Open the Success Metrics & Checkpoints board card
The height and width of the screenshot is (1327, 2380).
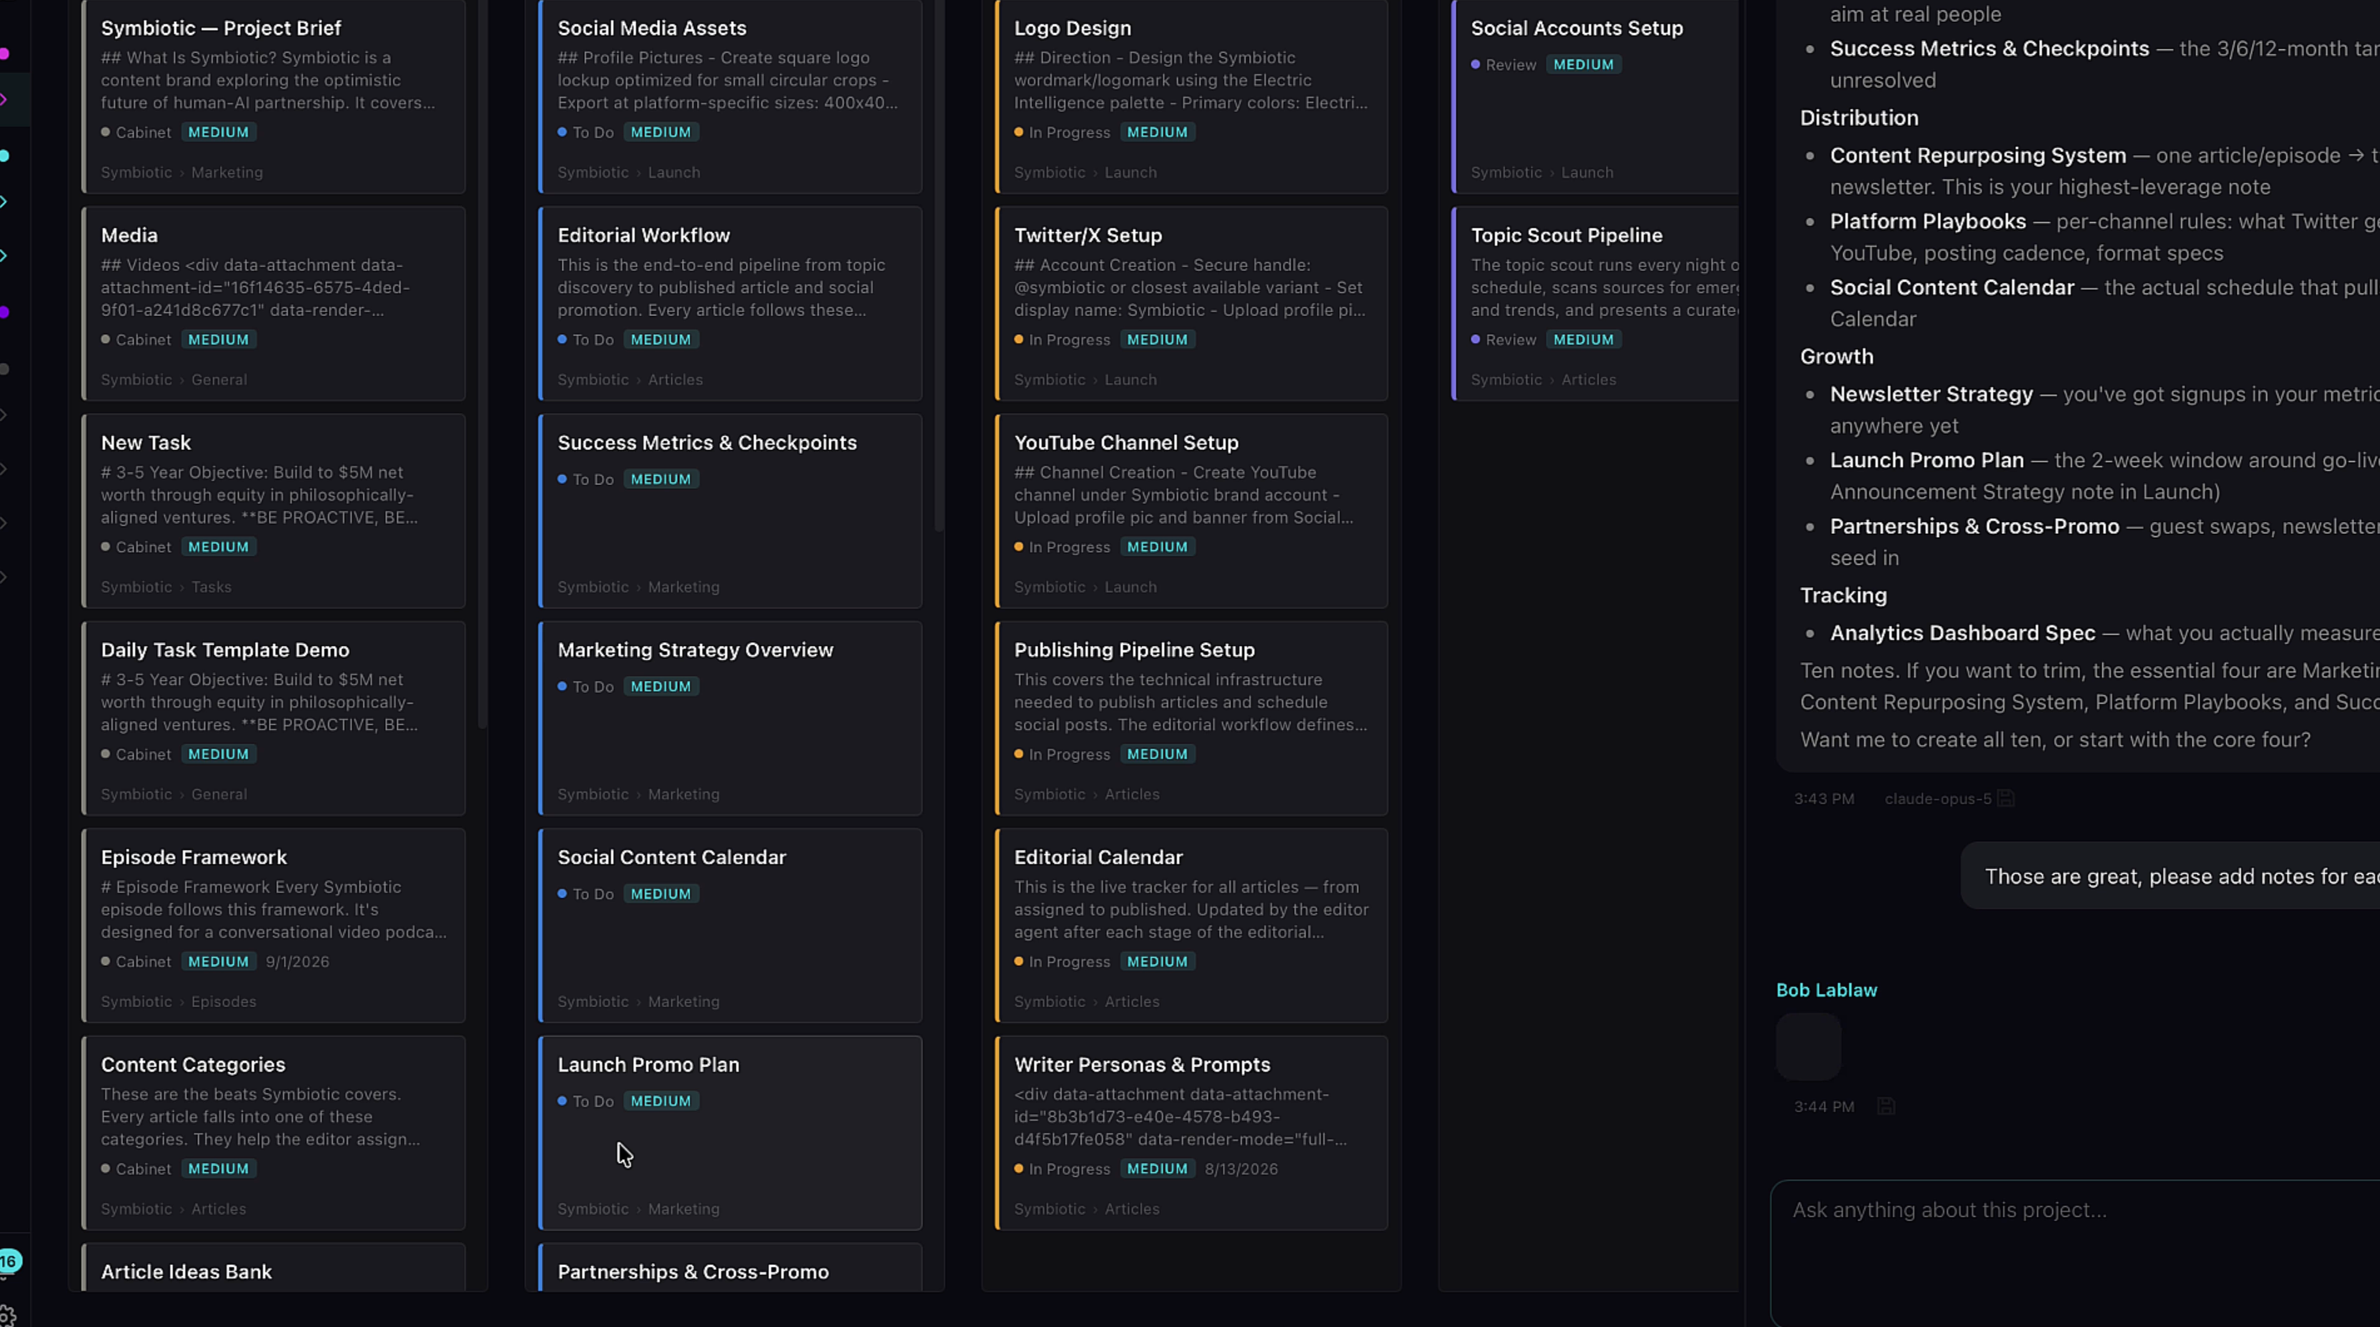click(730, 510)
